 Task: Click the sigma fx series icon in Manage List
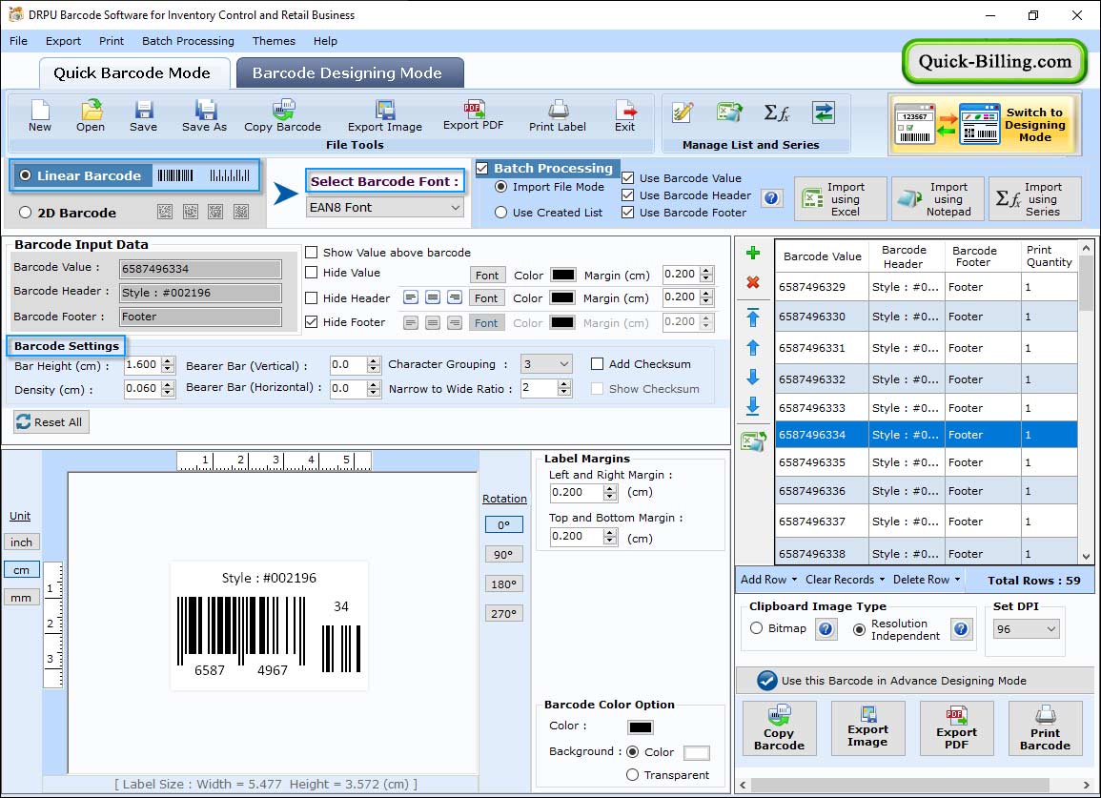[x=777, y=113]
